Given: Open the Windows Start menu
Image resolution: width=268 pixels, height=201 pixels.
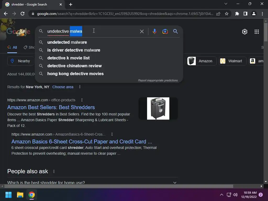Looking at the screenshot, I should (x=8, y=195).
